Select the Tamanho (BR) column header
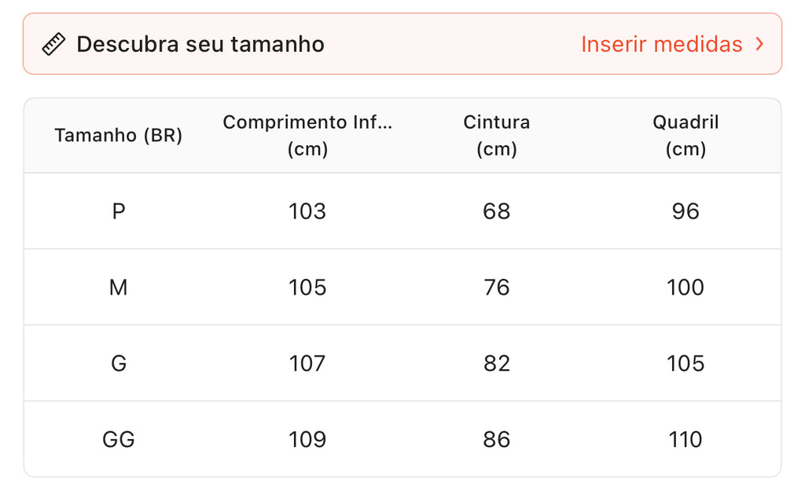 pyautogui.click(x=119, y=135)
